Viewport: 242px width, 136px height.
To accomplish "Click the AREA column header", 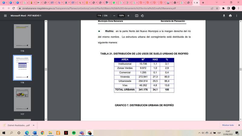I will coord(125,60).
